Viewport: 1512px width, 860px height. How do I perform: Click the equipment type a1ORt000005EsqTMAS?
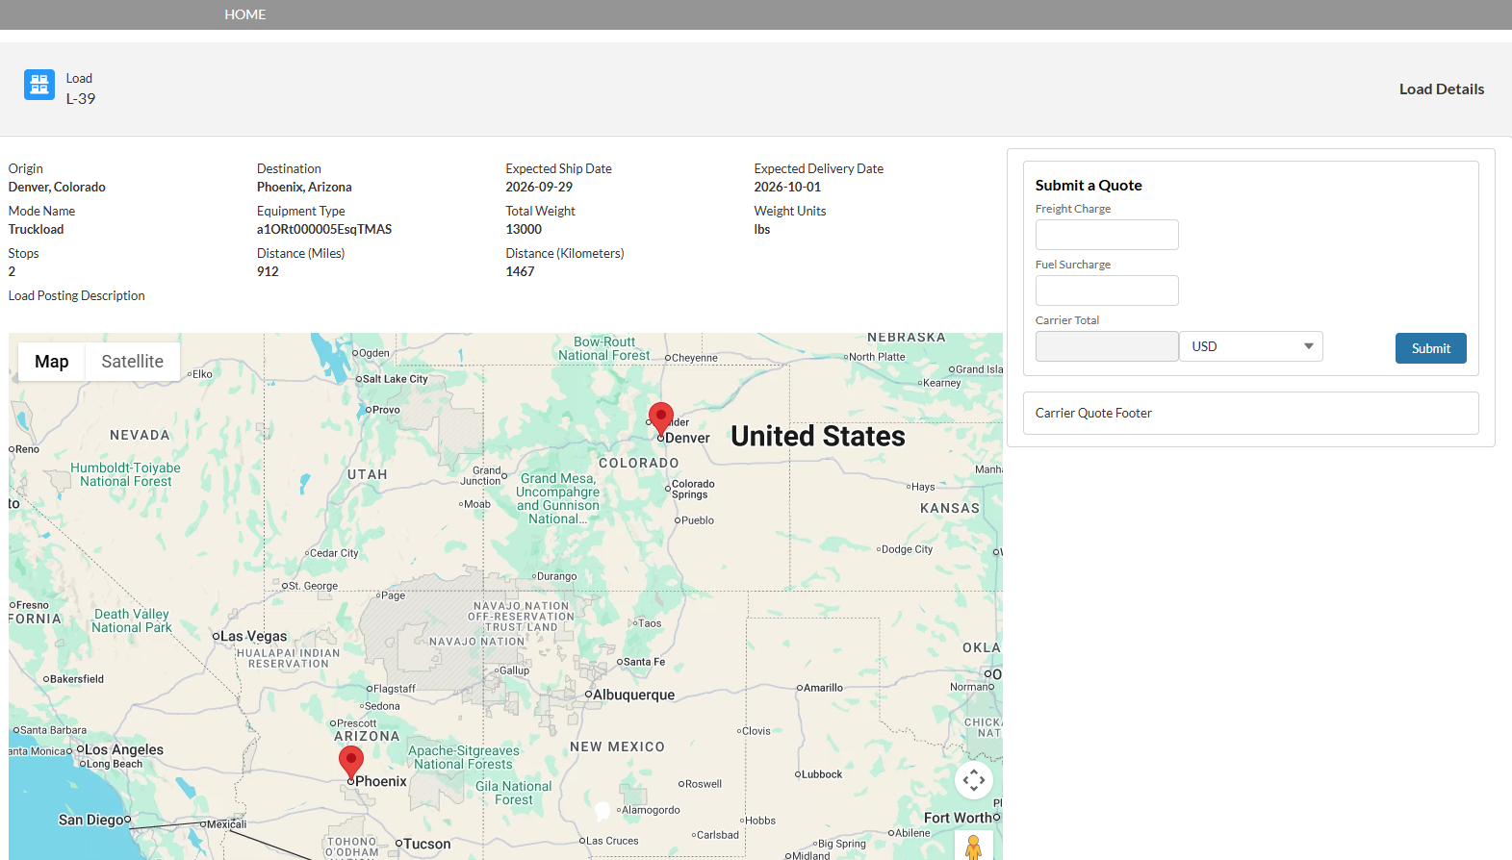pyautogui.click(x=324, y=229)
